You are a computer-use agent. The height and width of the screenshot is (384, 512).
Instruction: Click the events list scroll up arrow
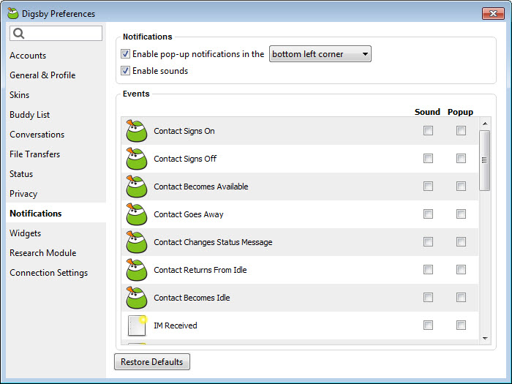[485, 124]
